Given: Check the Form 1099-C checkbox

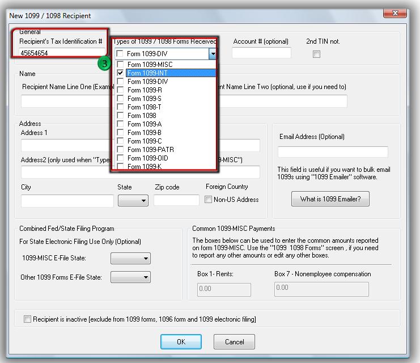Looking at the screenshot, I should pyautogui.click(x=120, y=141).
